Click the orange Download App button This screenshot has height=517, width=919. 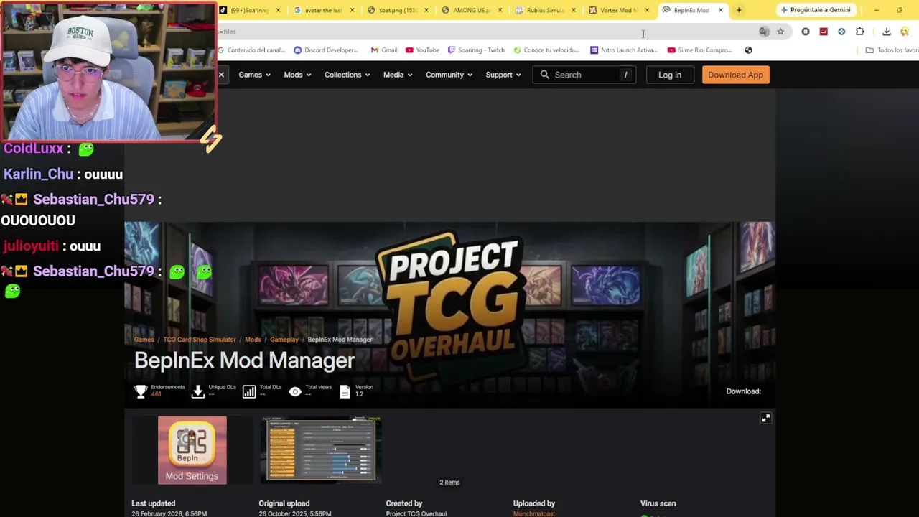736,75
